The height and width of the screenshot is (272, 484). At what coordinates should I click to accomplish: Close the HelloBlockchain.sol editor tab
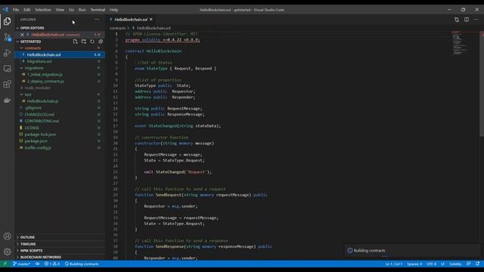coord(151,20)
